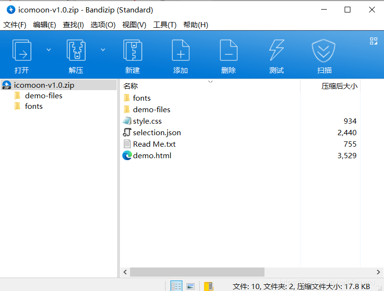The height and width of the screenshot is (291, 384).
Task: Click the Bandizip app icon in title bar
Action: tap(11, 10)
